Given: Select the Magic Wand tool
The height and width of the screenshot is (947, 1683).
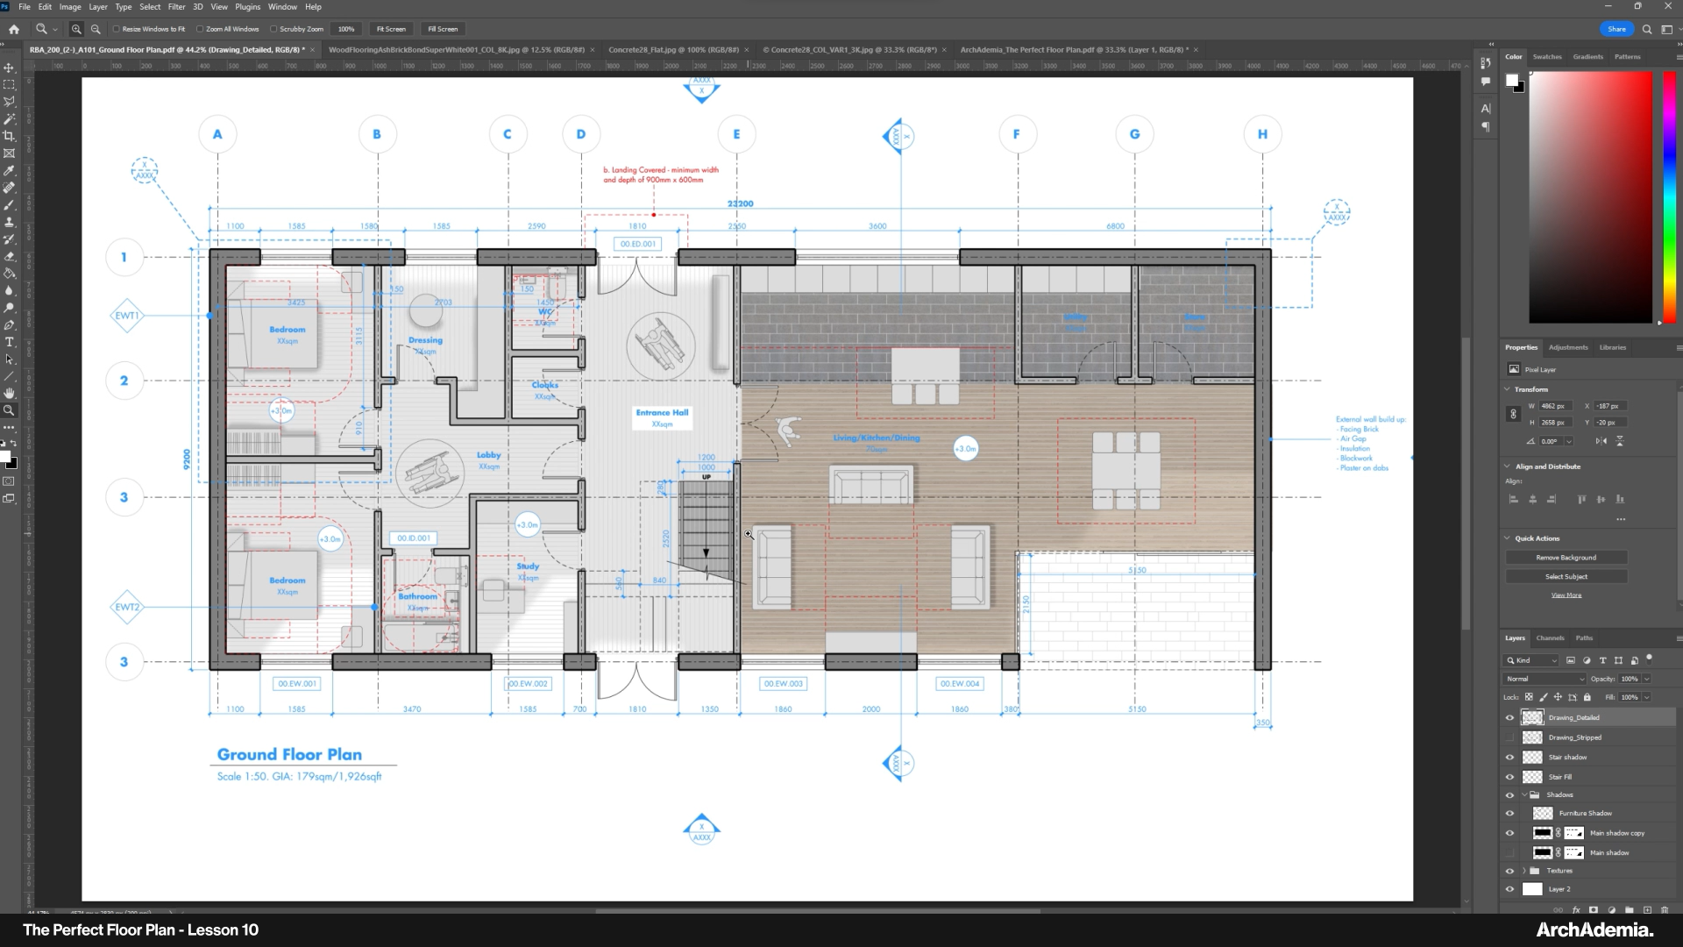Looking at the screenshot, I should (10, 118).
